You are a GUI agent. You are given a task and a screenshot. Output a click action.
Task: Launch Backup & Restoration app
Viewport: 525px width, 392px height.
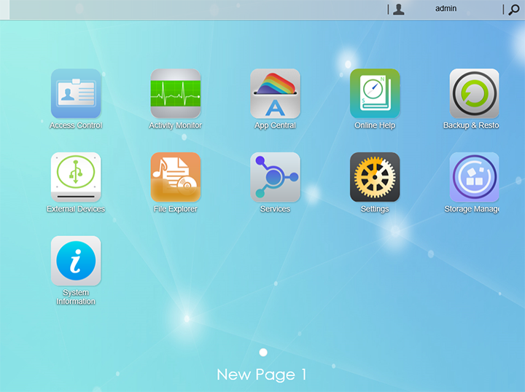[x=474, y=93]
